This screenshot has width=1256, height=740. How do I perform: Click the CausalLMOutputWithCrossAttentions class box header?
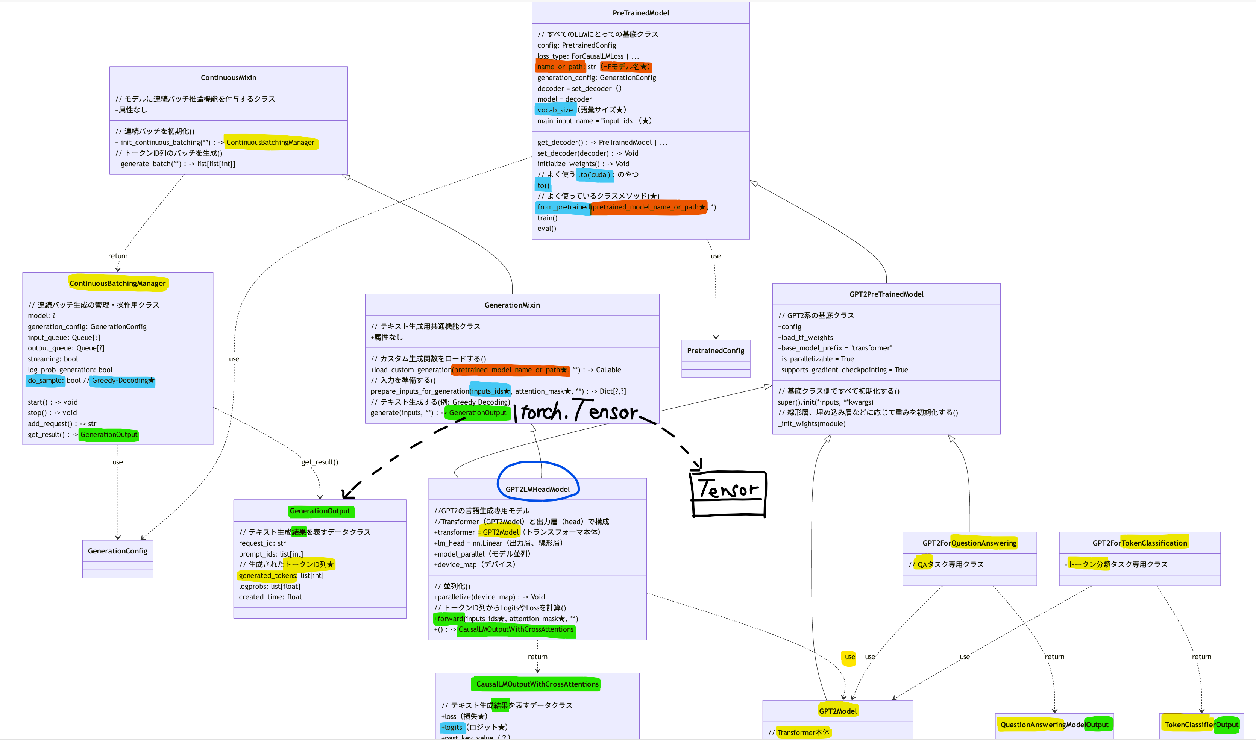[537, 684]
